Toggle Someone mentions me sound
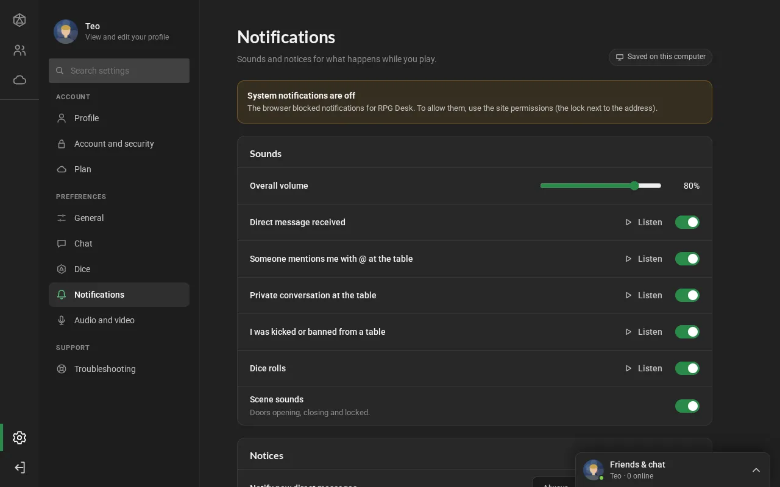 (x=687, y=259)
